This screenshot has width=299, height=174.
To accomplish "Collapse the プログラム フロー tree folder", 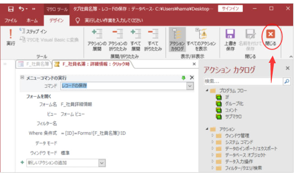I will [x=207, y=90].
